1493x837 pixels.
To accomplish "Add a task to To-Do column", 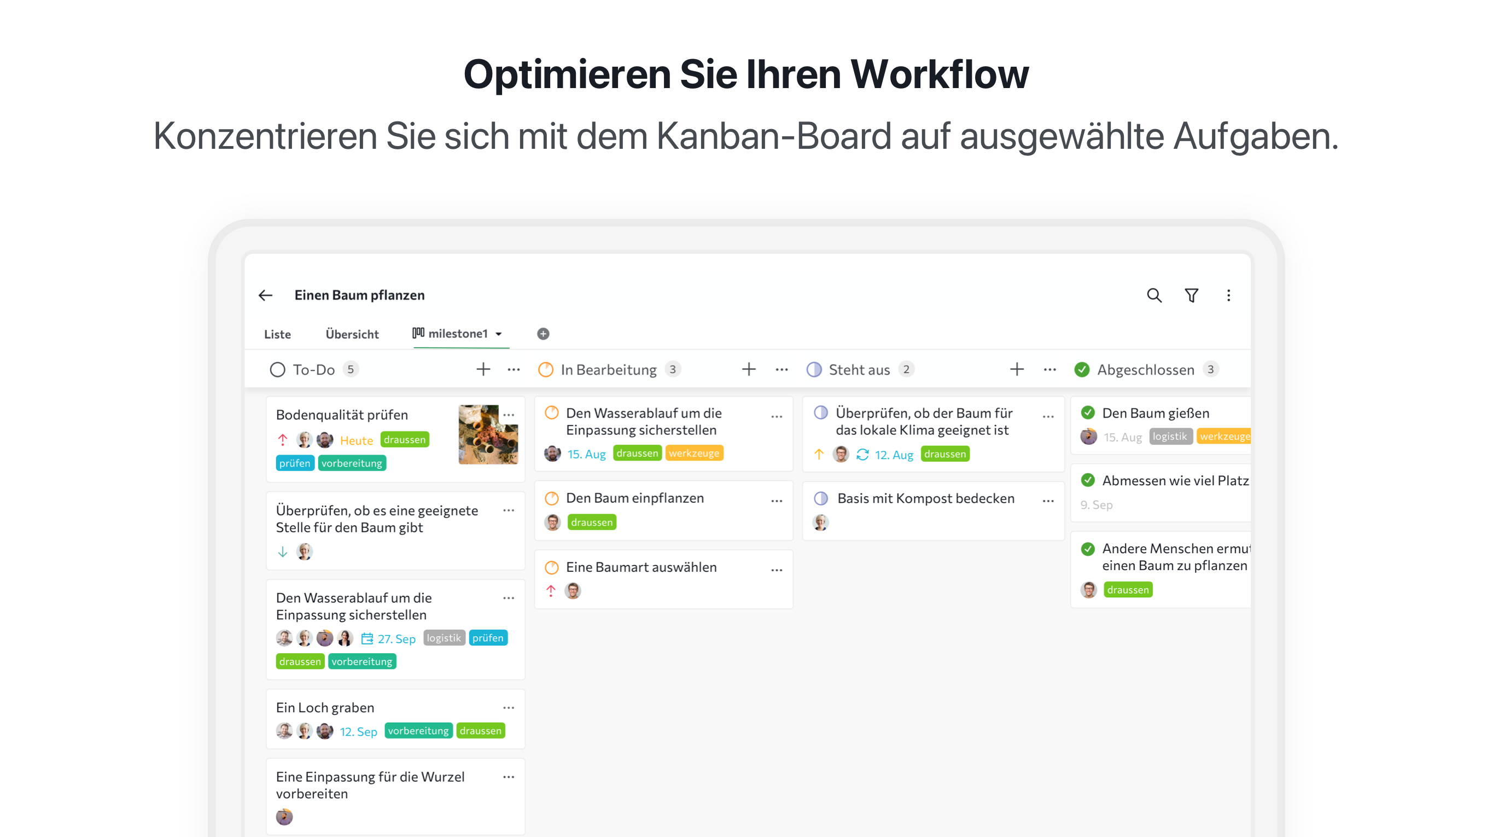I will coord(483,369).
